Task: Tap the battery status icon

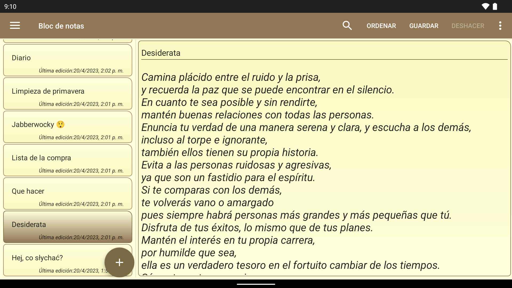Action: click(x=495, y=6)
